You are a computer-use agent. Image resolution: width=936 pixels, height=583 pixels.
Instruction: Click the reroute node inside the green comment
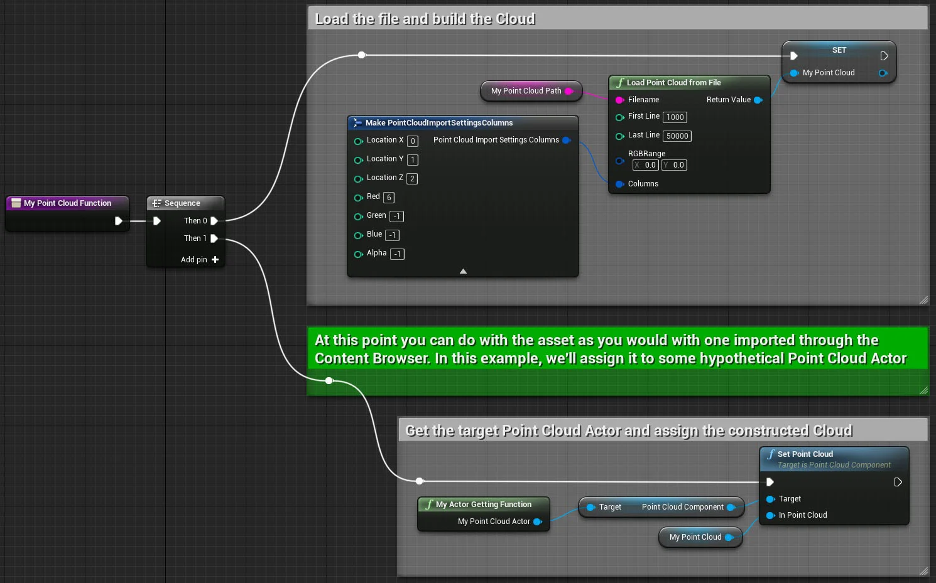[x=329, y=380]
